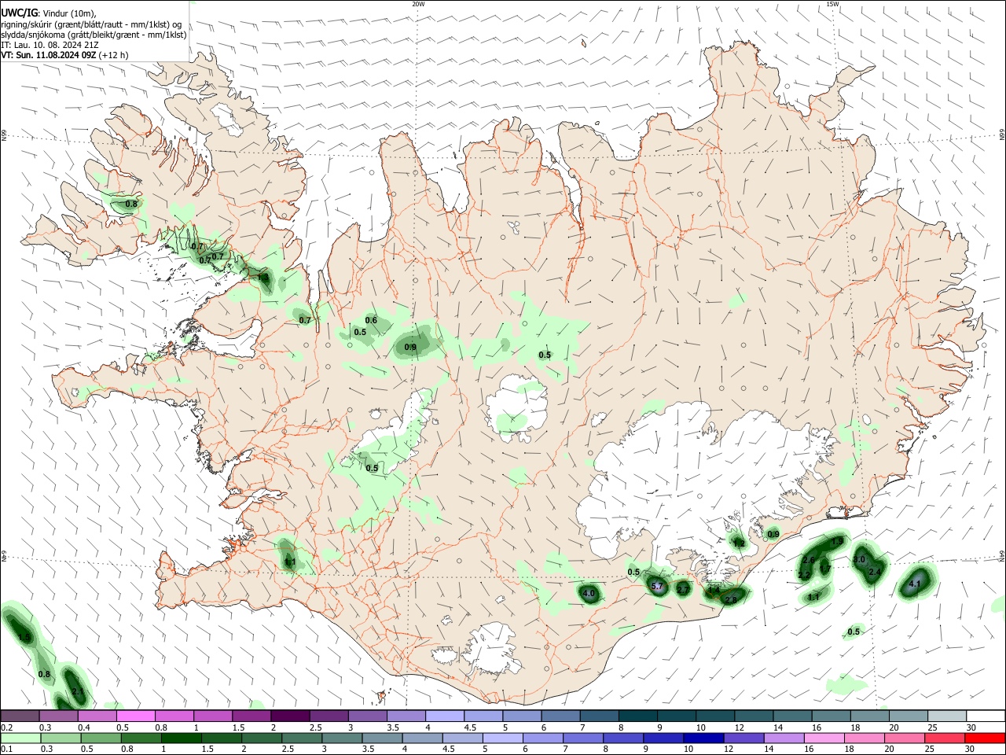Screen dimensions: 1006x755
Task: Select light pink rain swatch 16–18
Action: (823, 738)
